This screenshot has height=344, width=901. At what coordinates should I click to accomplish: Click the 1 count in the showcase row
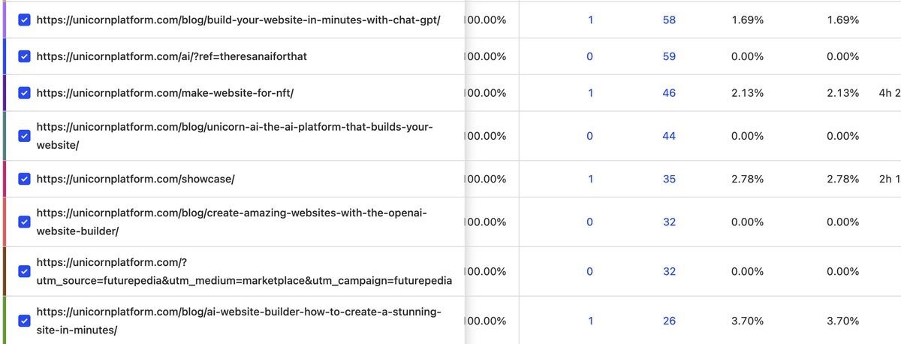pos(590,179)
